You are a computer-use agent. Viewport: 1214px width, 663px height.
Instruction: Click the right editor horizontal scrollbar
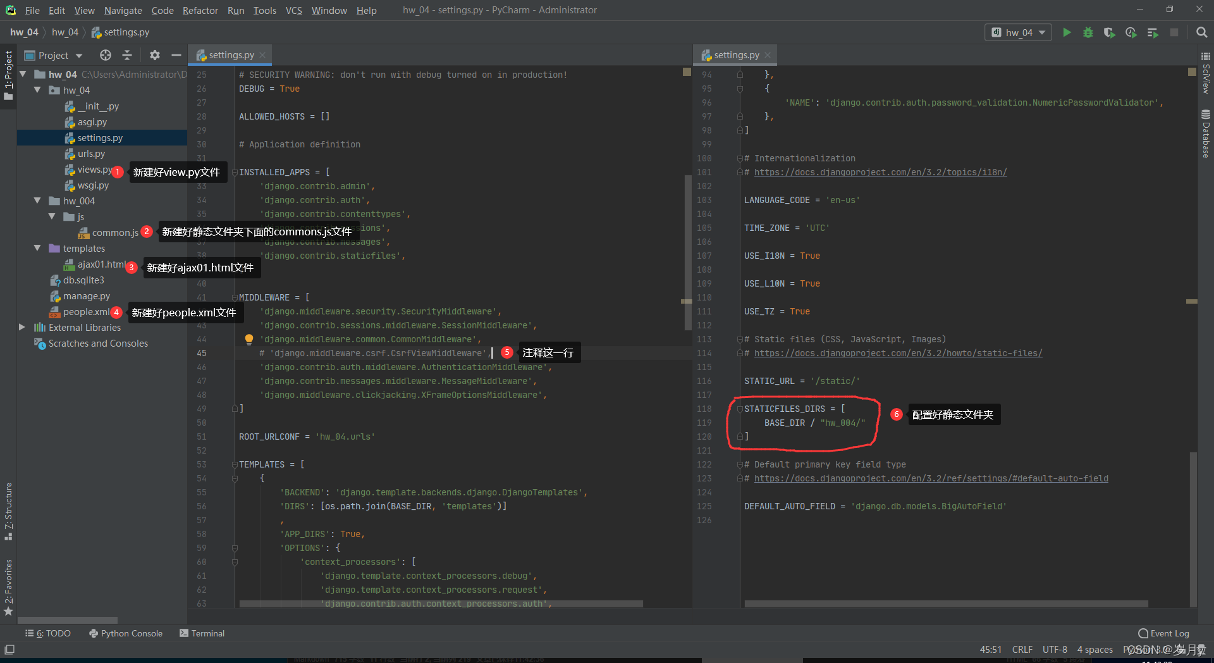946,604
